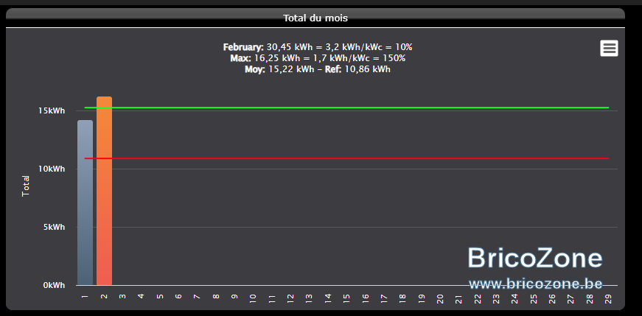
Task: Select day 10 on the x-axis
Action: [x=253, y=299]
